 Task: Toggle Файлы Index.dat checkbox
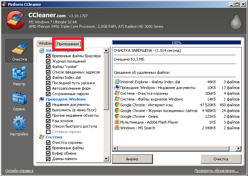coord(48,78)
